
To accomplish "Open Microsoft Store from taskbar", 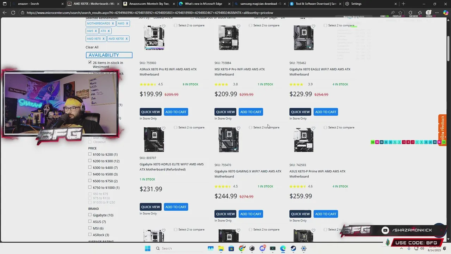I will (x=231, y=248).
